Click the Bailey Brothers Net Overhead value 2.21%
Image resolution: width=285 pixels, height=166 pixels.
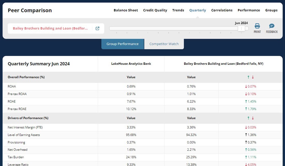pyautogui.click(x=191, y=150)
